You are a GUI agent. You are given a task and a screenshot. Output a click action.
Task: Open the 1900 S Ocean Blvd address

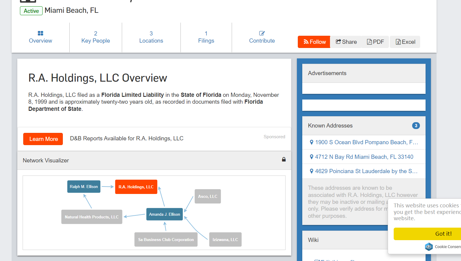367,142
